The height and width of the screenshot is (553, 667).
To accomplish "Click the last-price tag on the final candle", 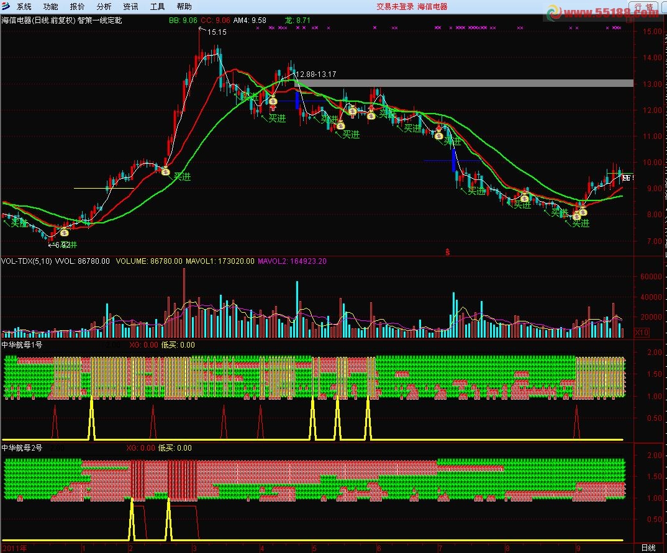I will point(627,178).
